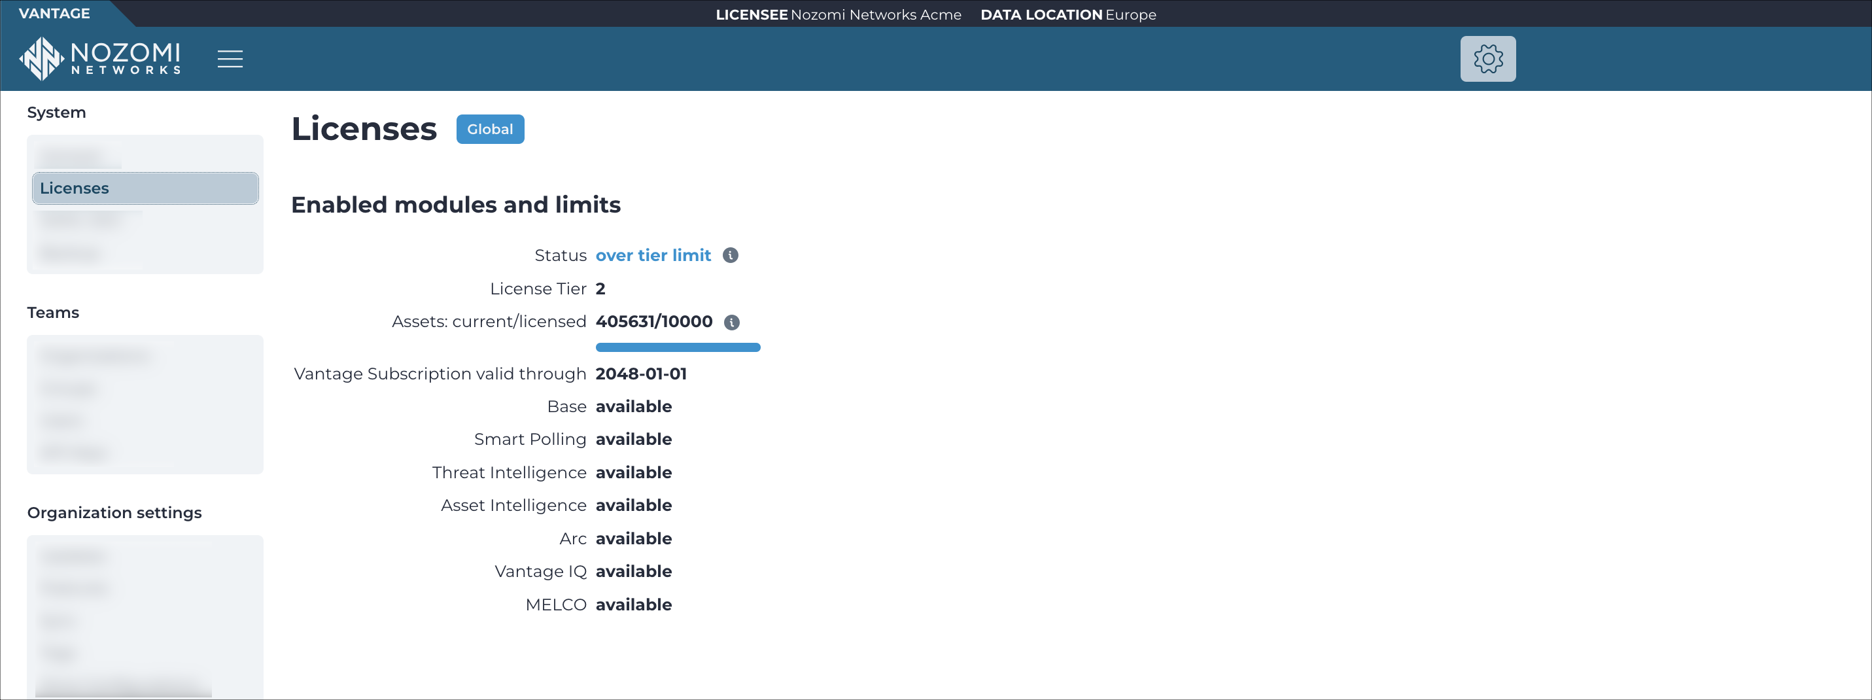The height and width of the screenshot is (700, 1872).
Task: Click the Organization settings section heading
Action: tap(114, 513)
